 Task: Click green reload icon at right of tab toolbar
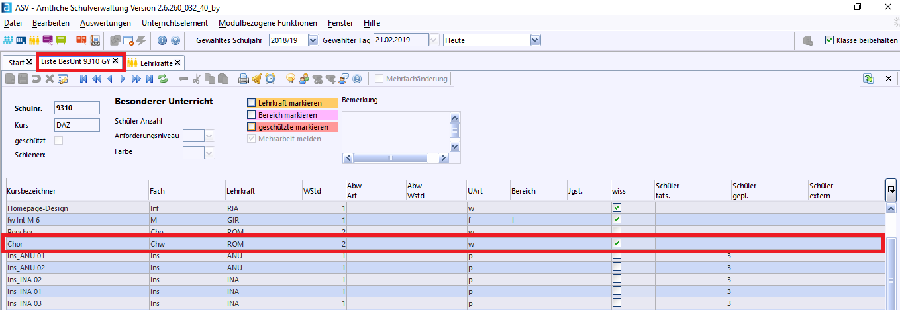click(x=868, y=79)
